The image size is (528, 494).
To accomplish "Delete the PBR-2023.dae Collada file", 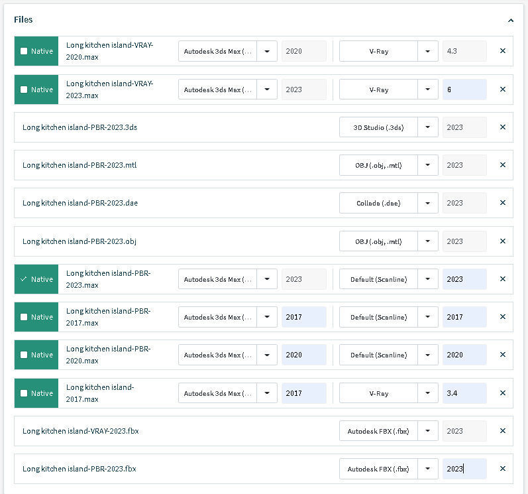I will coord(502,203).
